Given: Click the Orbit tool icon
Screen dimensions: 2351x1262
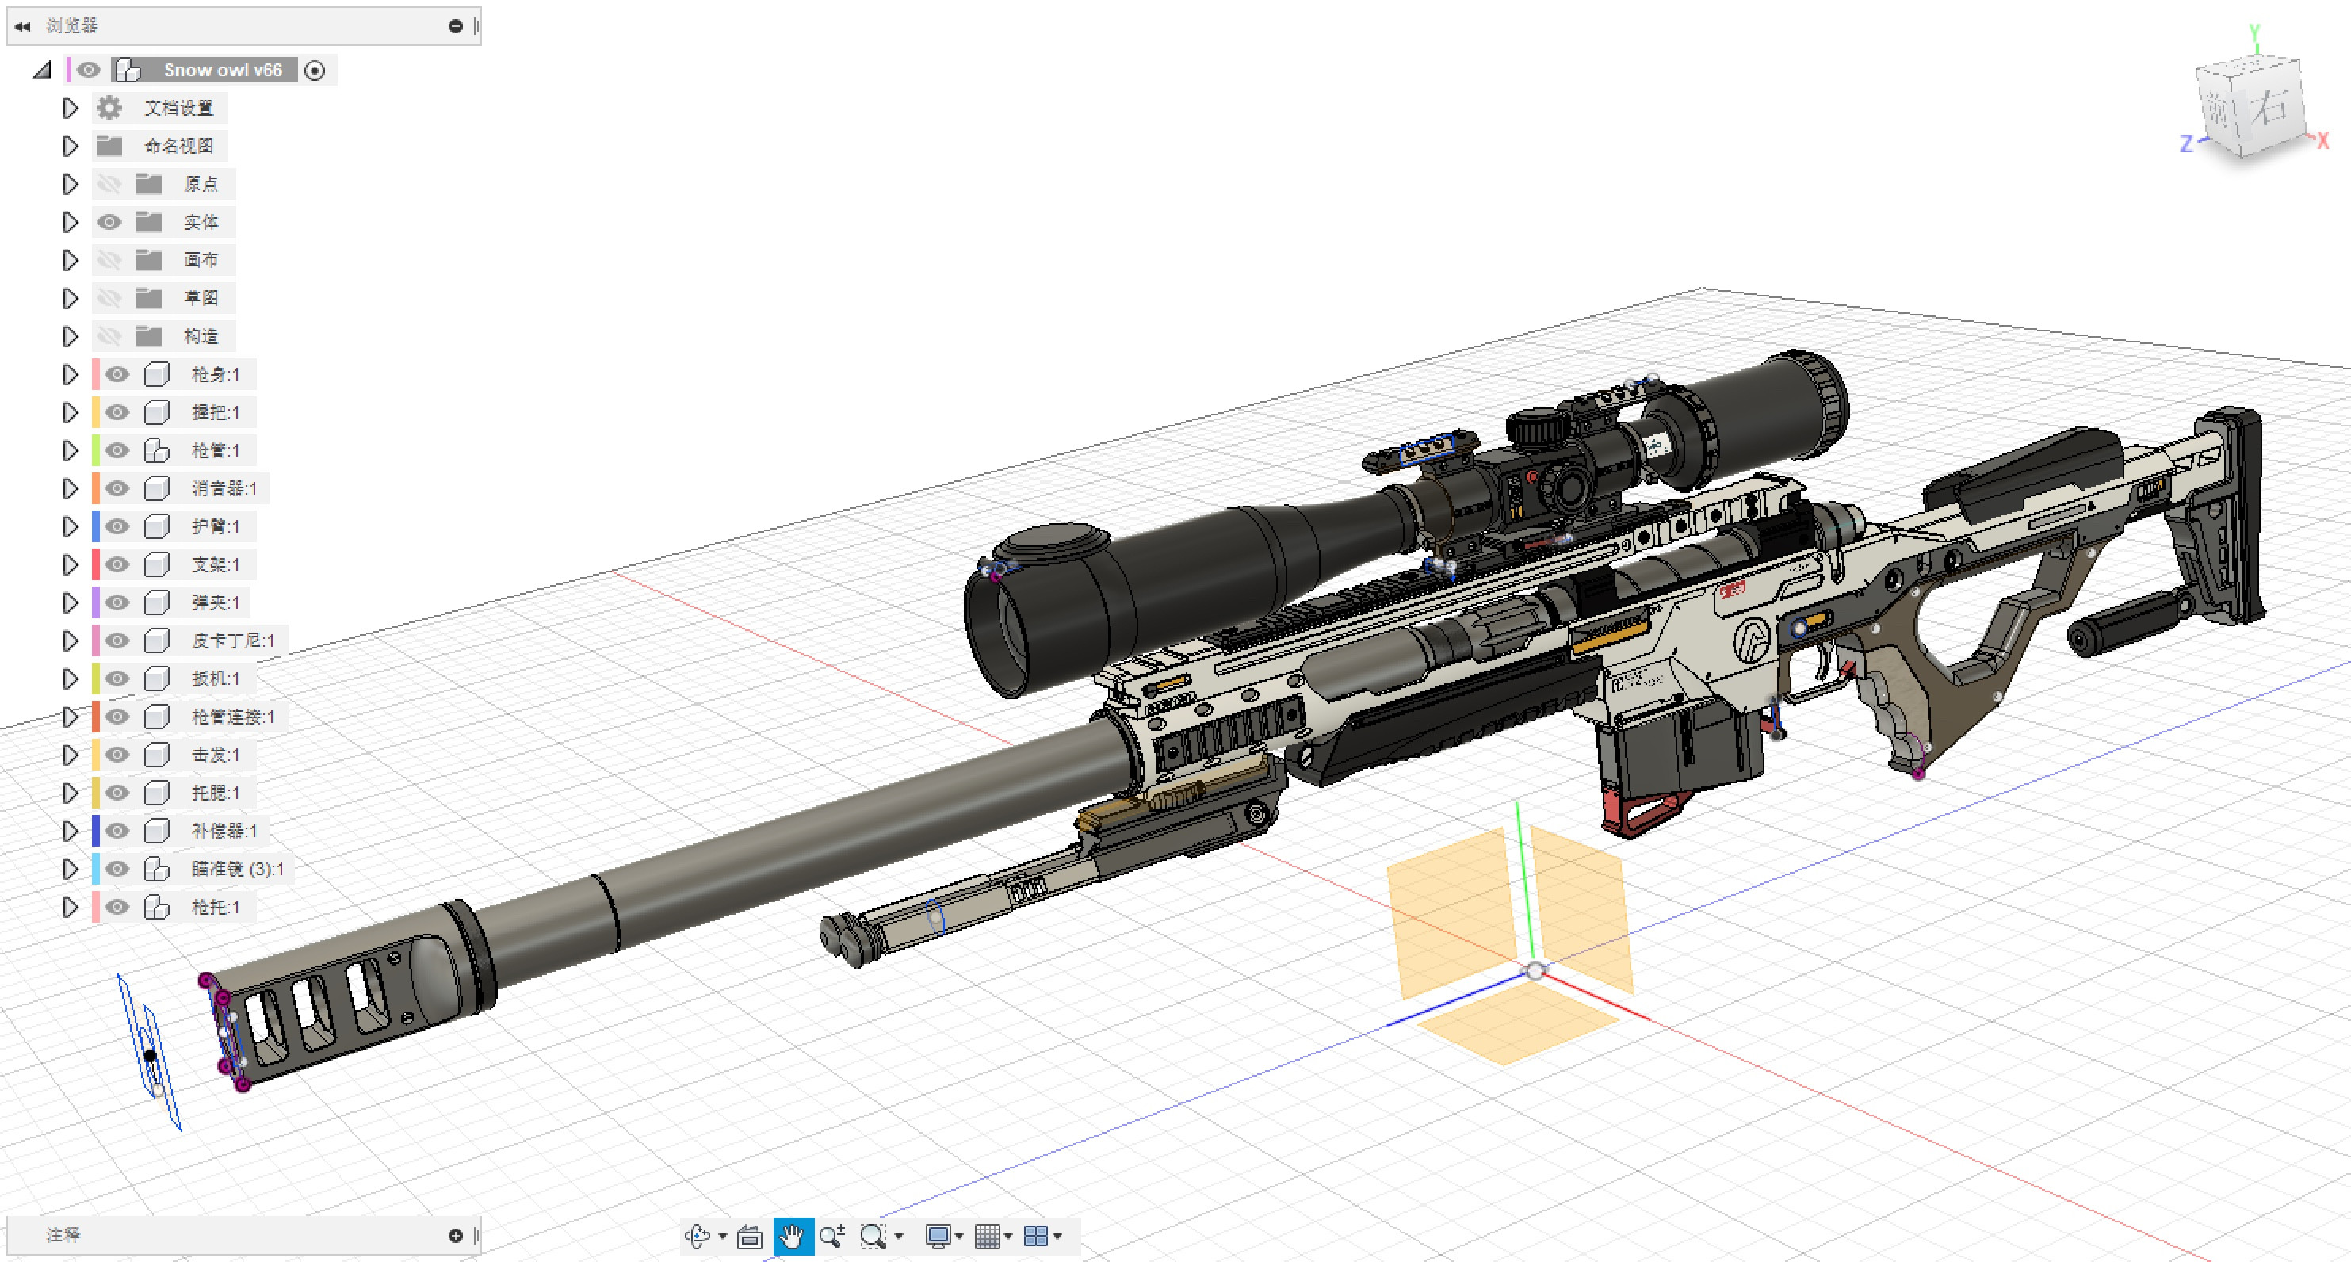Looking at the screenshot, I should coord(697,1236).
